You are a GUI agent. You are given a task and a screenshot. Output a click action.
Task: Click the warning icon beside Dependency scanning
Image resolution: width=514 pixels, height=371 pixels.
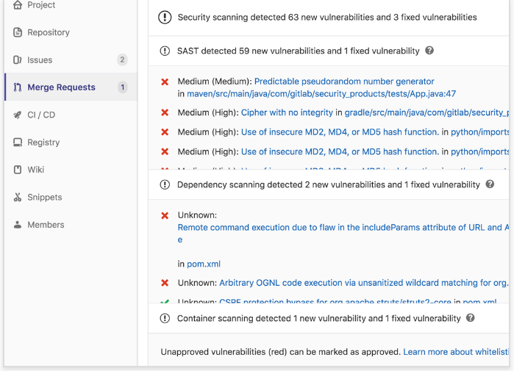click(x=165, y=184)
